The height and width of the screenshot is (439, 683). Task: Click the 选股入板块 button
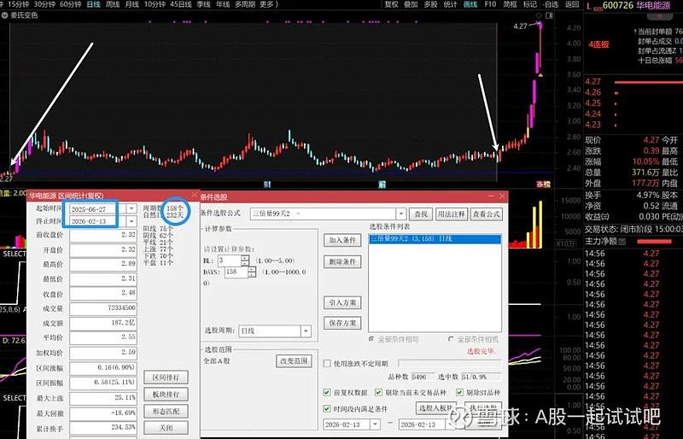(435, 408)
